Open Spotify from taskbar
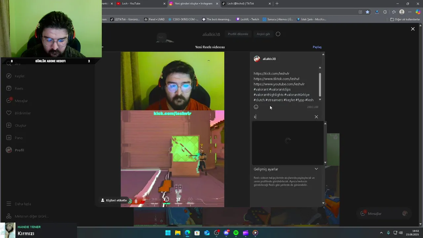The image size is (423, 238). 236,233
